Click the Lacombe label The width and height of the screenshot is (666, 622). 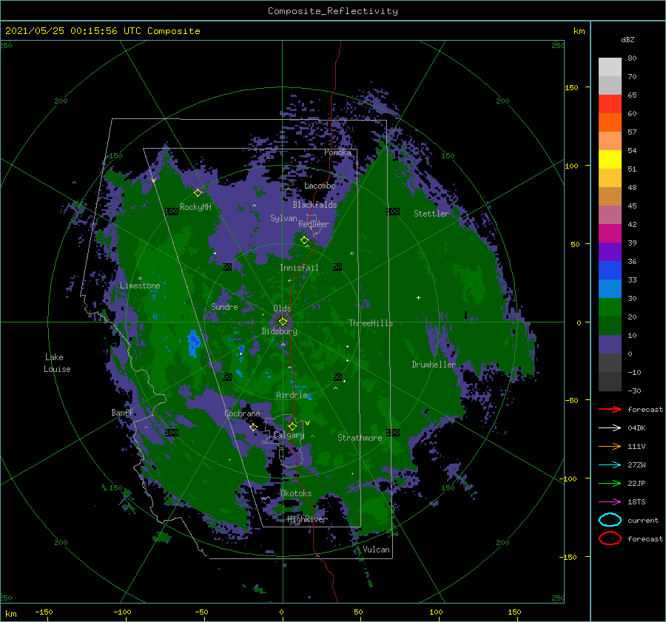click(320, 186)
